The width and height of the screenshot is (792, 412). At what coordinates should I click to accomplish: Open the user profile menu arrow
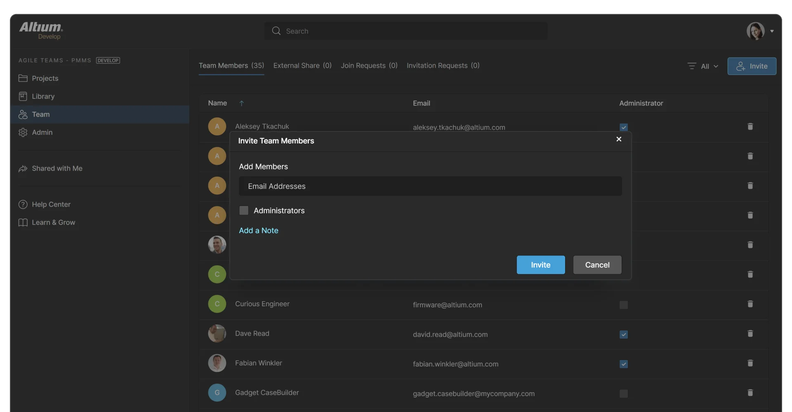772,31
